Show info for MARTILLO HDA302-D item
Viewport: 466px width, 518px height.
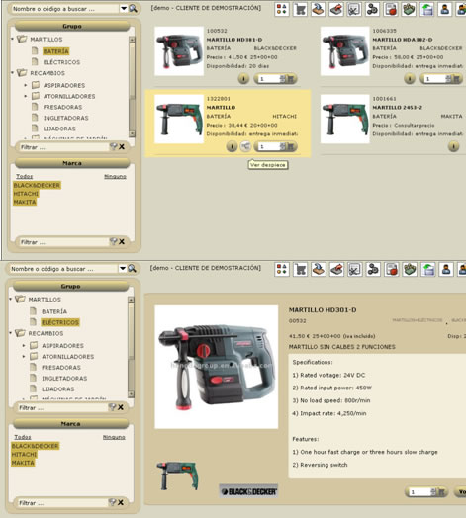pyautogui.click(x=410, y=79)
